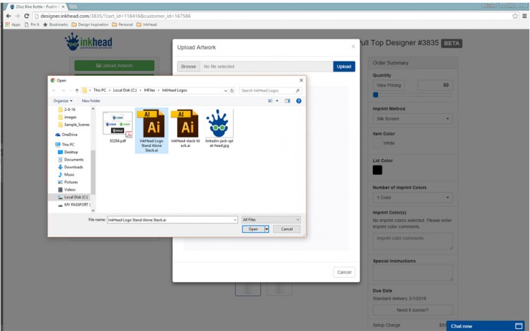Screen dimensions: 530x331
Task: Cancel the file Open dialog
Action: click(287, 229)
